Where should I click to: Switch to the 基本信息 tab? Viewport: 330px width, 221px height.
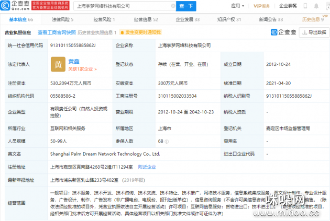(x=21, y=19)
